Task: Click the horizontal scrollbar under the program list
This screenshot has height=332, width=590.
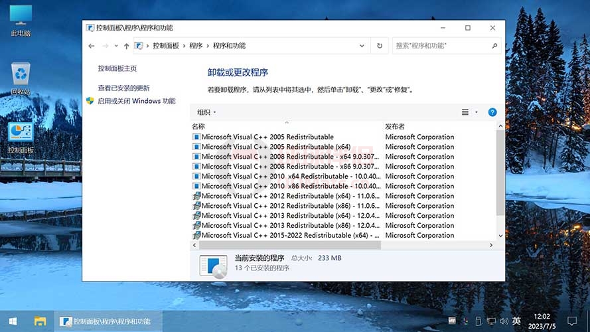Action: tap(290, 245)
